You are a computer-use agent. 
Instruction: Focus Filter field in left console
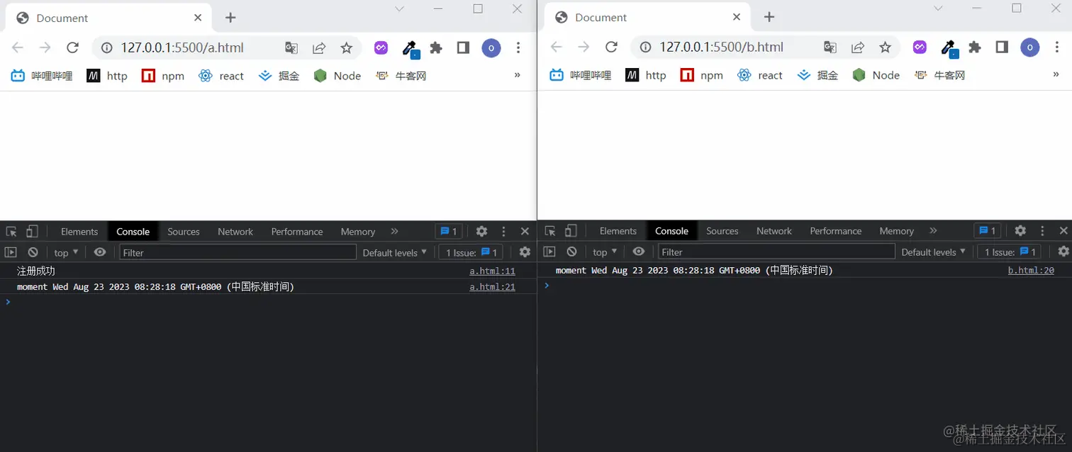(238, 252)
